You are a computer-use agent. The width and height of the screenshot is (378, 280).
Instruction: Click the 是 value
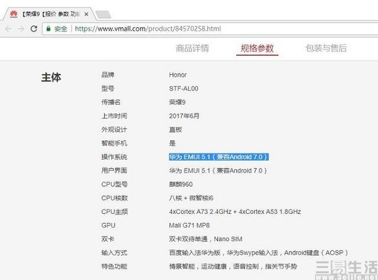click(x=172, y=143)
